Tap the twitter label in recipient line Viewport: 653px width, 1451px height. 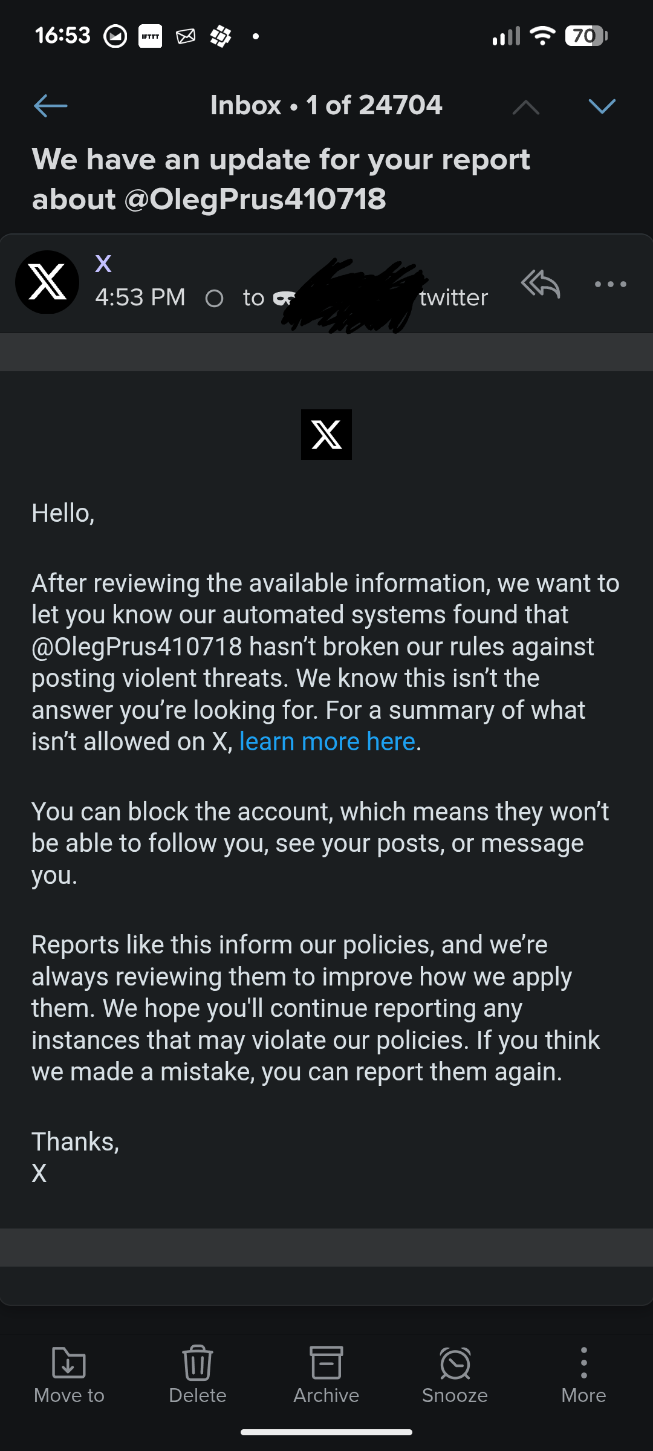[453, 298]
